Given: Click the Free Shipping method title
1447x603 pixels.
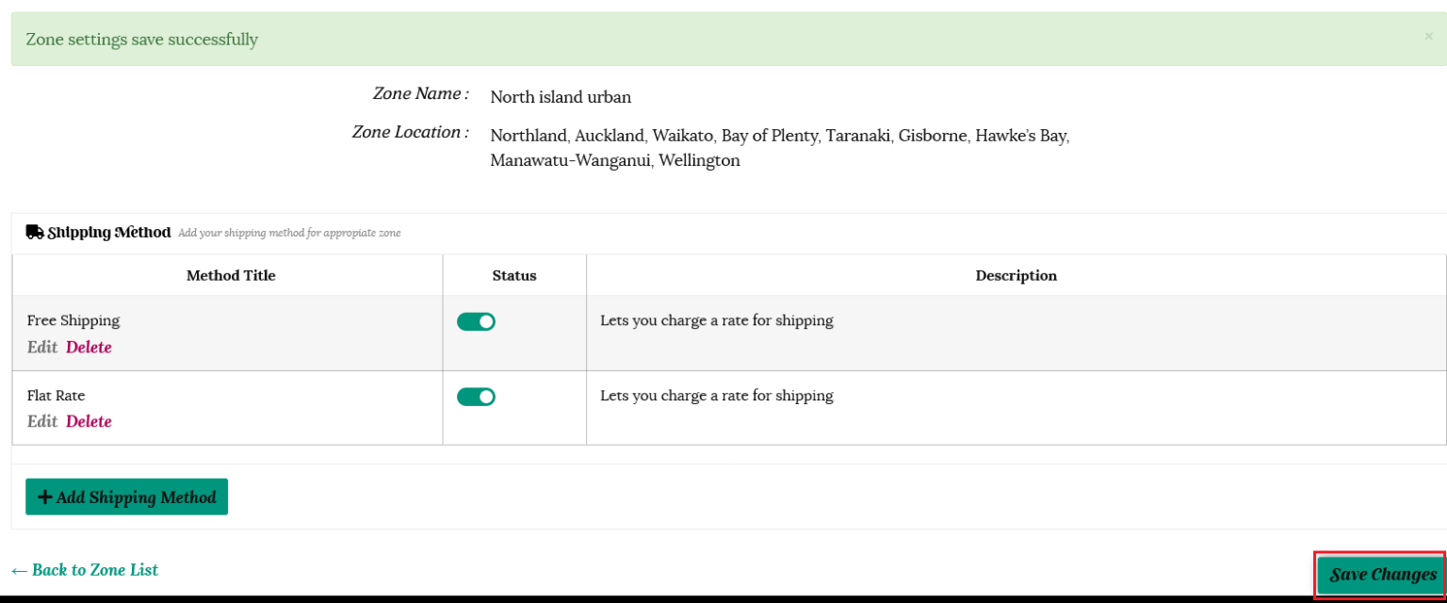Looking at the screenshot, I should pyautogui.click(x=73, y=320).
